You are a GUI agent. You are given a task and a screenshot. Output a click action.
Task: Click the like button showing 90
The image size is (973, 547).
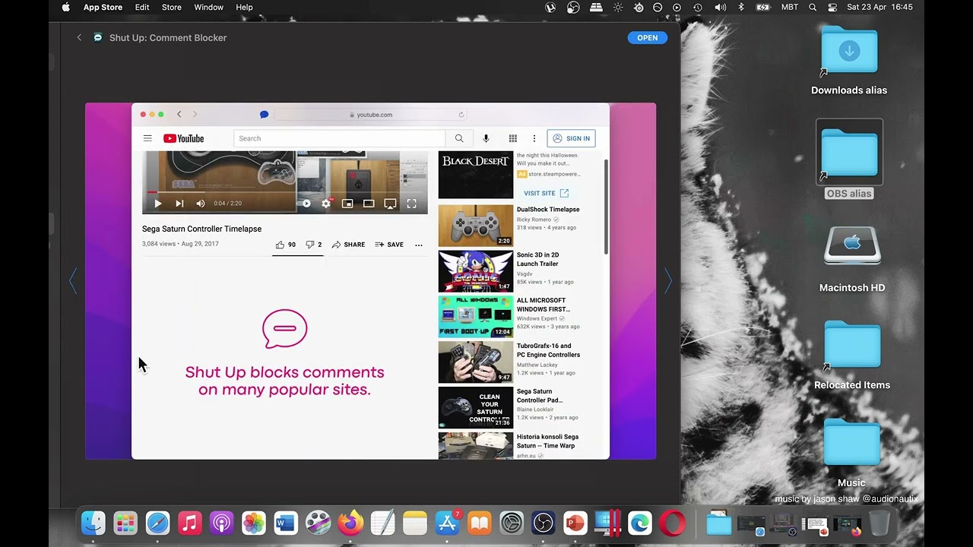pos(286,245)
